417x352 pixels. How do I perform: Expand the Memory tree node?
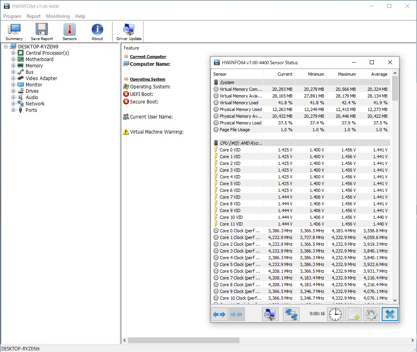pos(13,66)
